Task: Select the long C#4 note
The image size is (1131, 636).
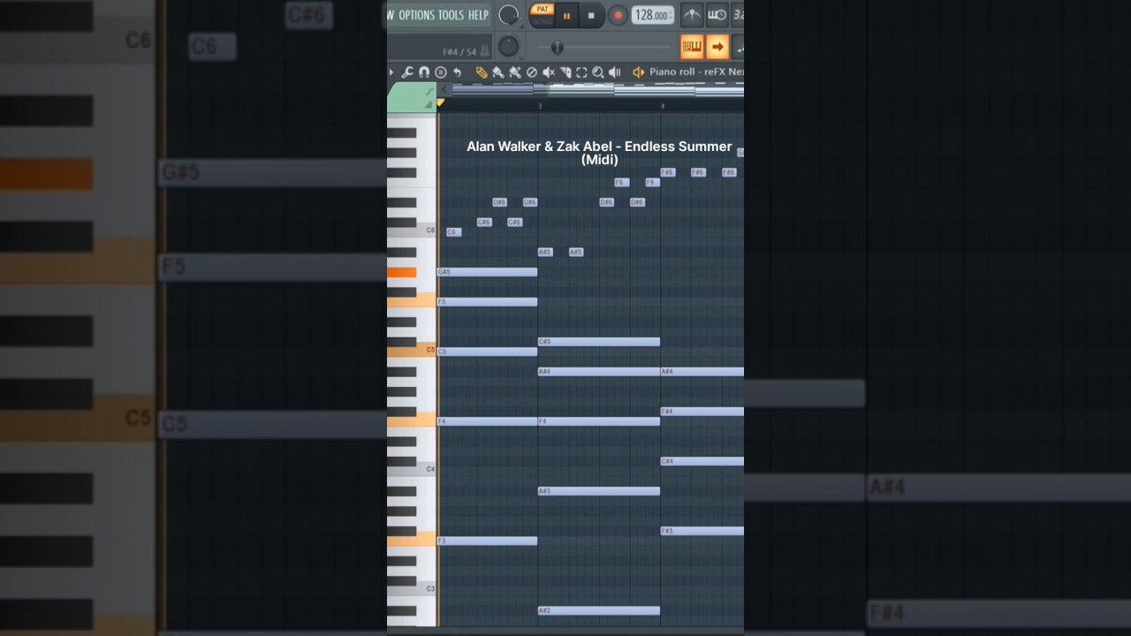Action: (x=702, y=461)
